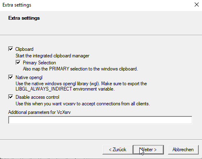Viewport: 202px width, 159px height.
Task: Uncheck the Clipboard checkbox
Action: (11, 49)
